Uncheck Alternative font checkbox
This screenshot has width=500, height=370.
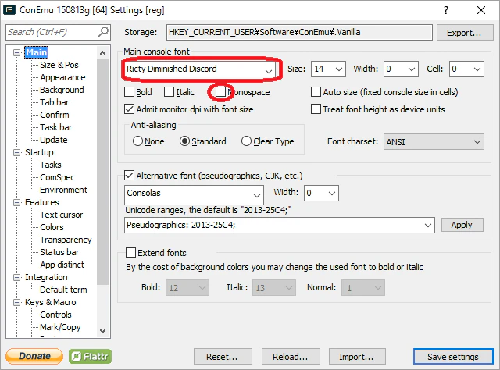129,176
